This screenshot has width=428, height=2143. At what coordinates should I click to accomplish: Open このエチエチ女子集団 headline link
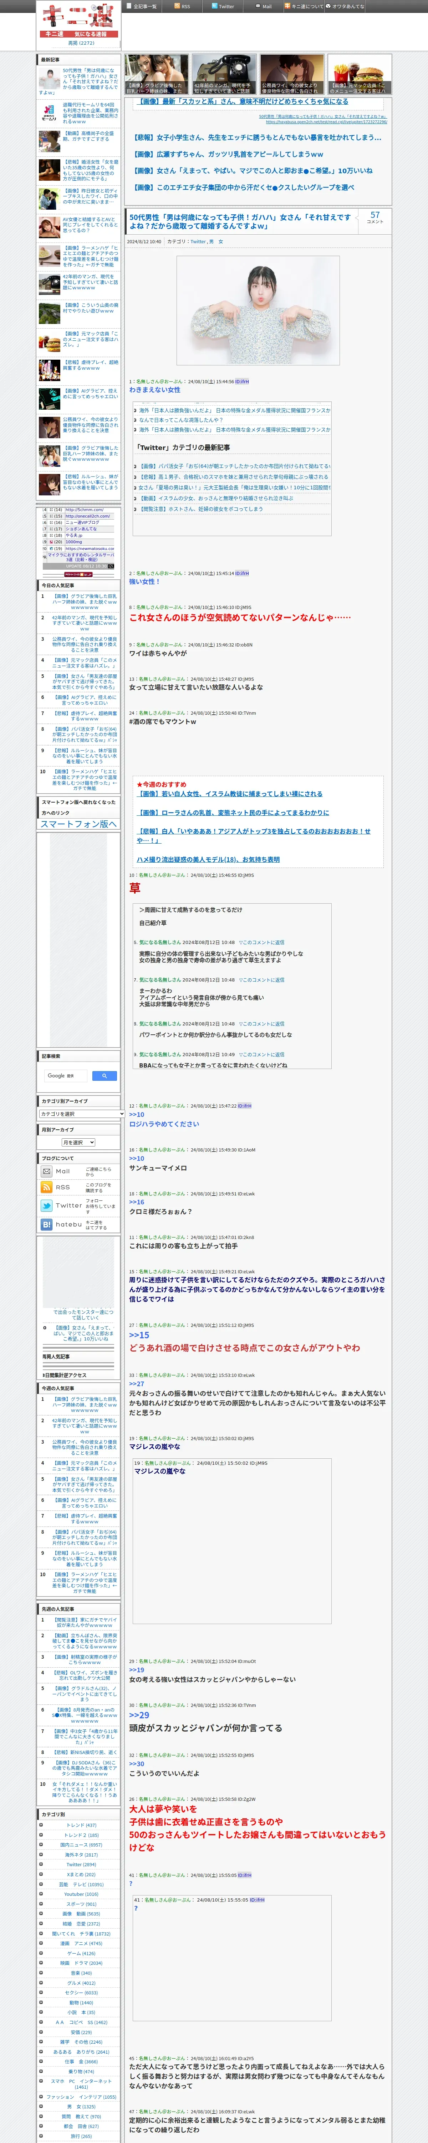[x=244, y=187]
